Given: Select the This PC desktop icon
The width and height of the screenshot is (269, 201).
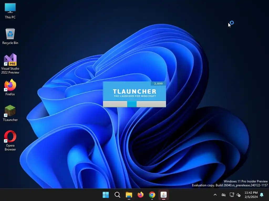Looking at the screenshot, I should pyautogui.click(x=10, y=11).
